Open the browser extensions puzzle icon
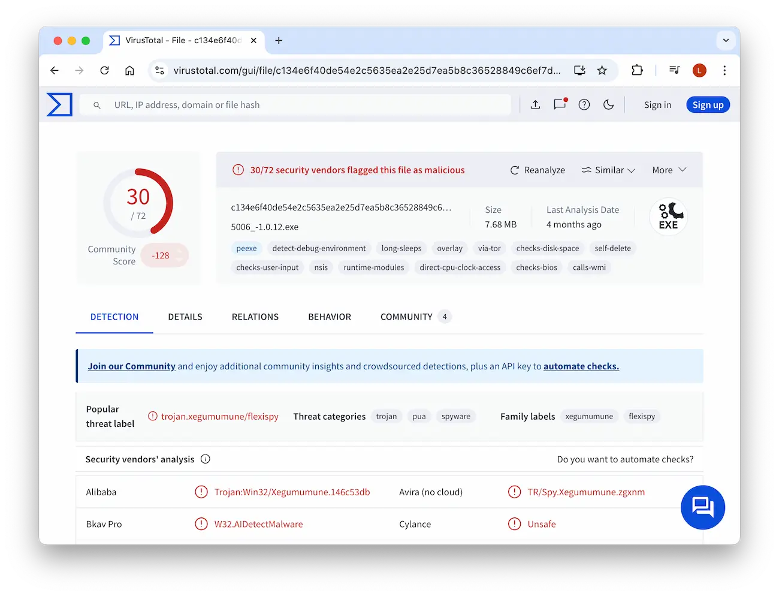779x596 pixels. point(637,70)
